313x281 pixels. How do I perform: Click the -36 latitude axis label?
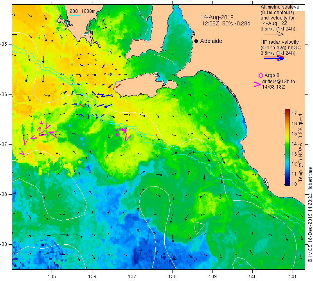click(4, 94)
